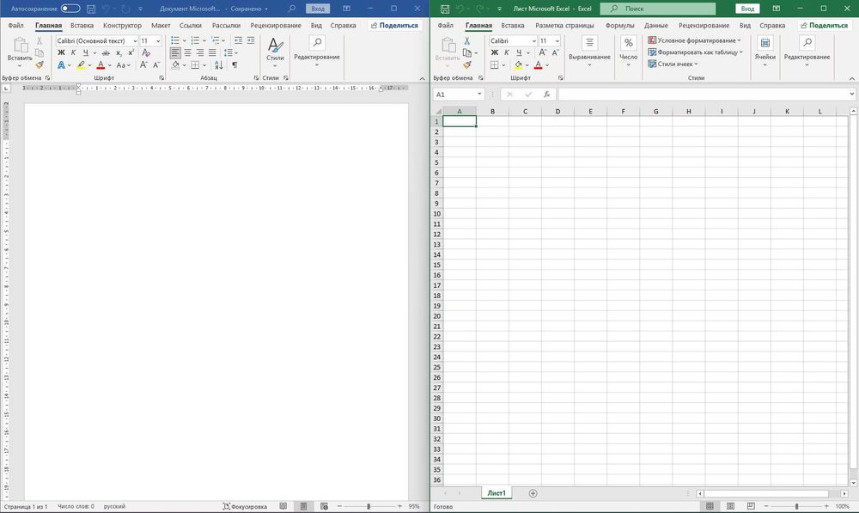Click Sign-in (Вход) in Word
This screenshot has width=859, height=513.
pos(318,9)
